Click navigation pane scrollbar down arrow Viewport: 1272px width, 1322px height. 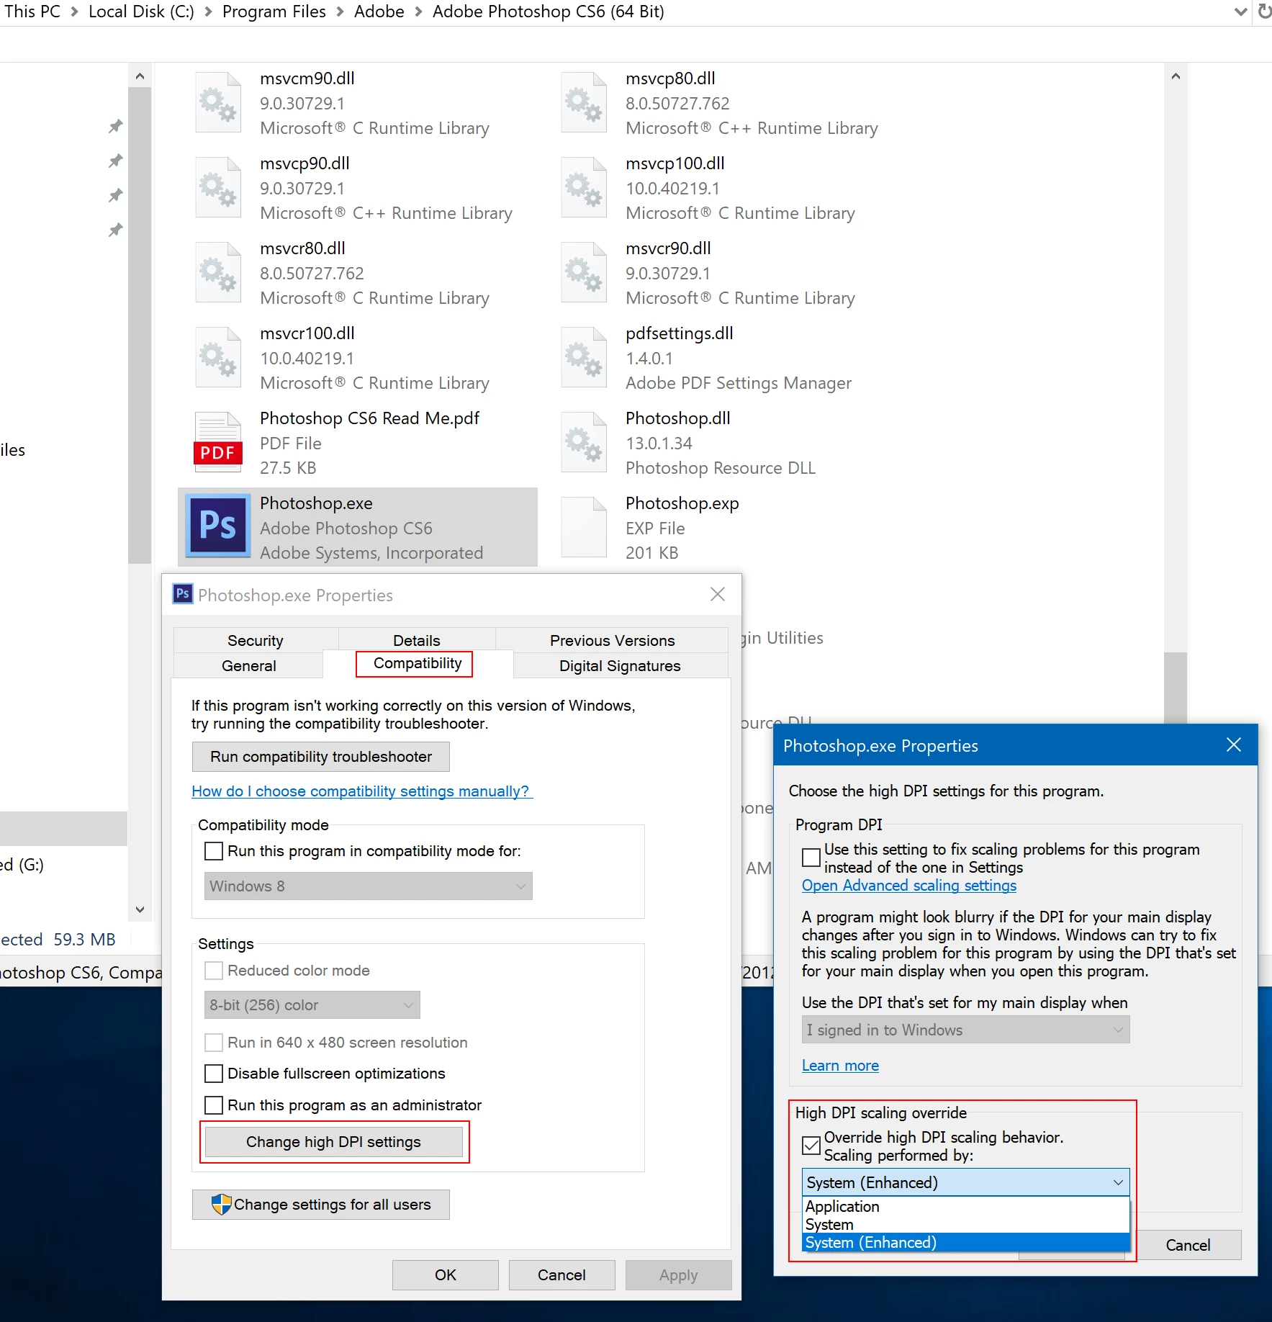click(140, 909)
